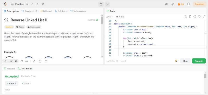The height and width of the screenshot is (95, 208).
Task: View the streak fire counter 85
Action: point(181,4)
